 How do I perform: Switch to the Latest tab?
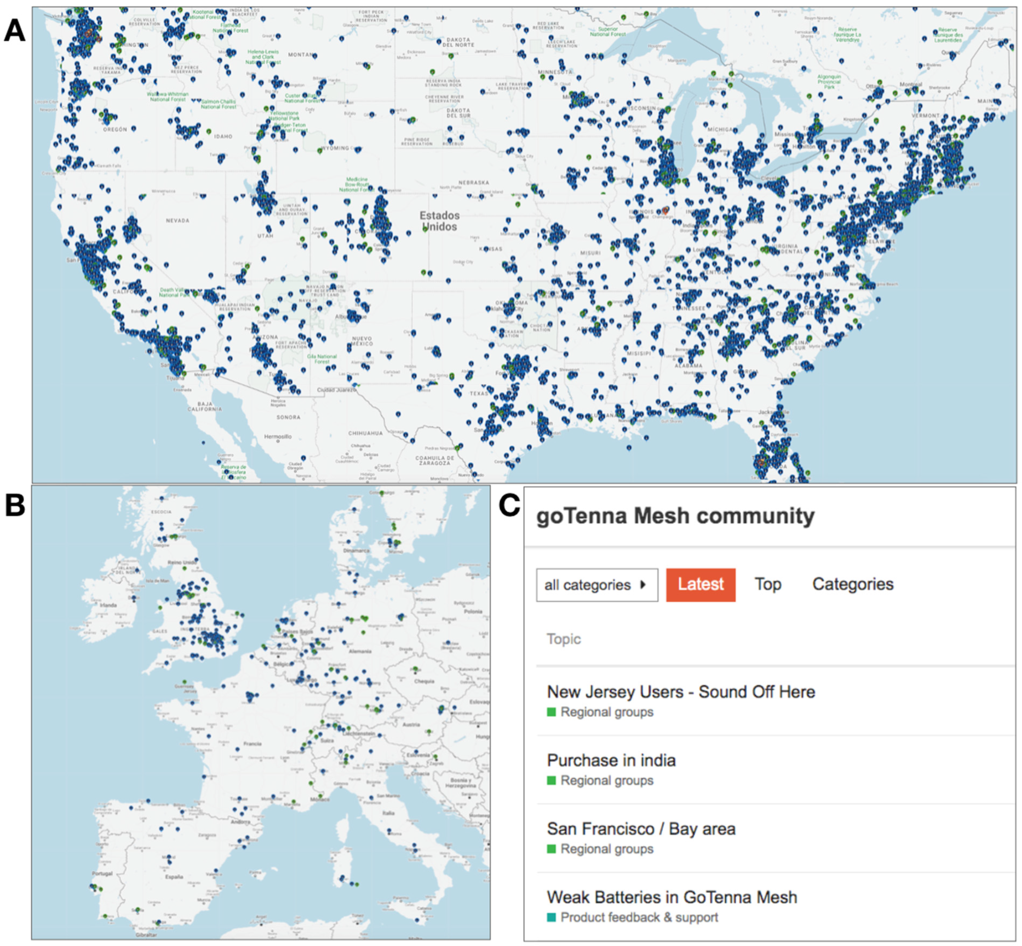[700, 585]
